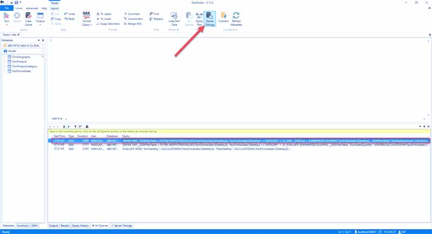Open the Layout ribbon tab
Viewport: 432px width, 234px height.
pyautogui.click(x=55, y=8)
